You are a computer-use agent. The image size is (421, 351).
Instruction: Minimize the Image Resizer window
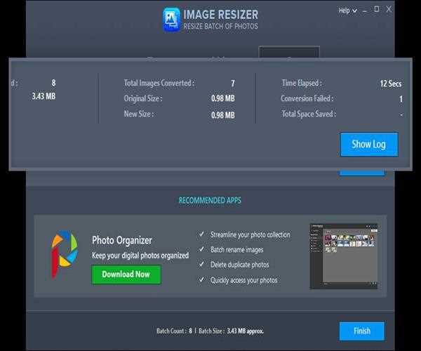pos(363,10)
